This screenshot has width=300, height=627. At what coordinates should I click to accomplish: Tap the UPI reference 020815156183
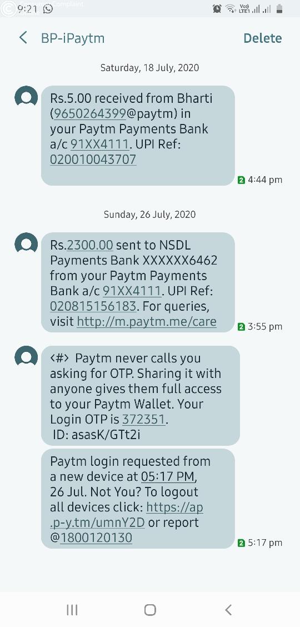point(93,306)
